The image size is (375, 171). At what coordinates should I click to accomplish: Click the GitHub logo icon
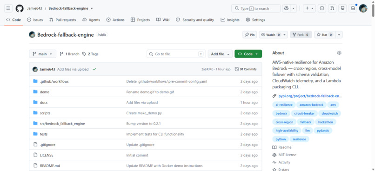(20, 8)
